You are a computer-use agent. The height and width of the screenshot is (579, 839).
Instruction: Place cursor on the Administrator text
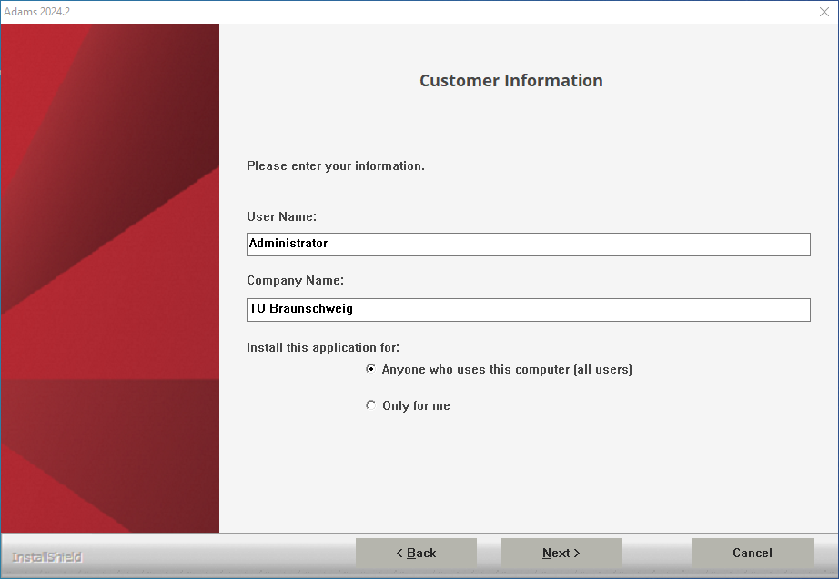288,244
